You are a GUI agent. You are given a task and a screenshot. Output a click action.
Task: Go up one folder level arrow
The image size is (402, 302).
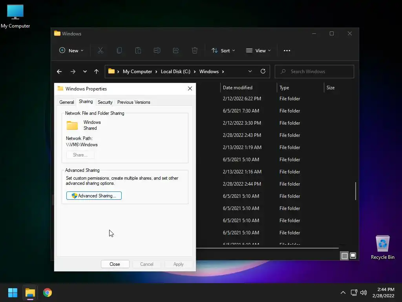pos(97,72)
